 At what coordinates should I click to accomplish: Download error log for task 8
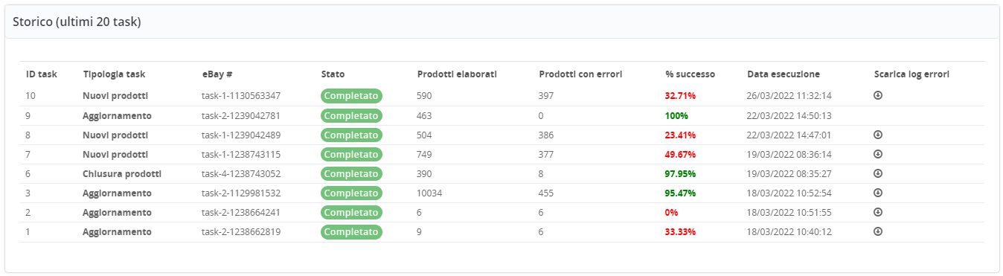pyautogui.click(x=878, y=135)
